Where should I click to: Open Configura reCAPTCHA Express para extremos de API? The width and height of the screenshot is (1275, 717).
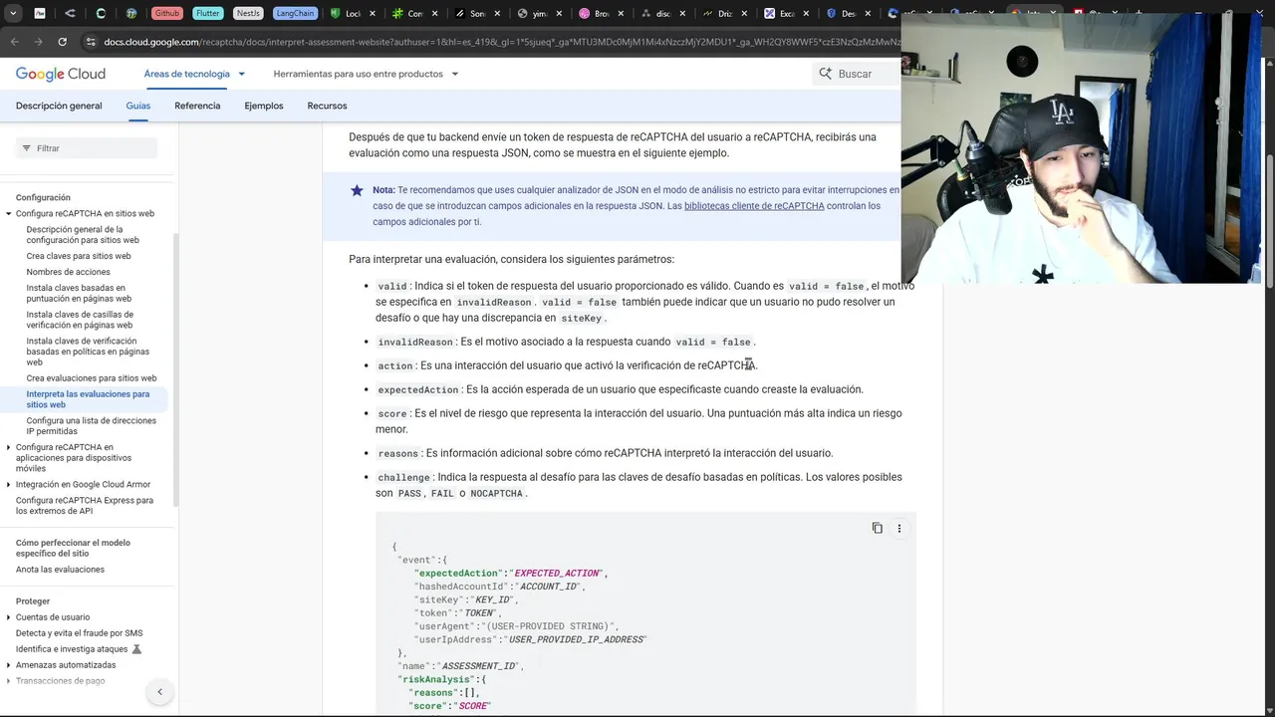point(85,506)
